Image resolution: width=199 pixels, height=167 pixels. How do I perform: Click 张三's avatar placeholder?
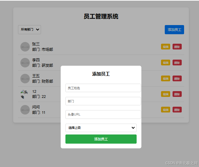point(25,47)
